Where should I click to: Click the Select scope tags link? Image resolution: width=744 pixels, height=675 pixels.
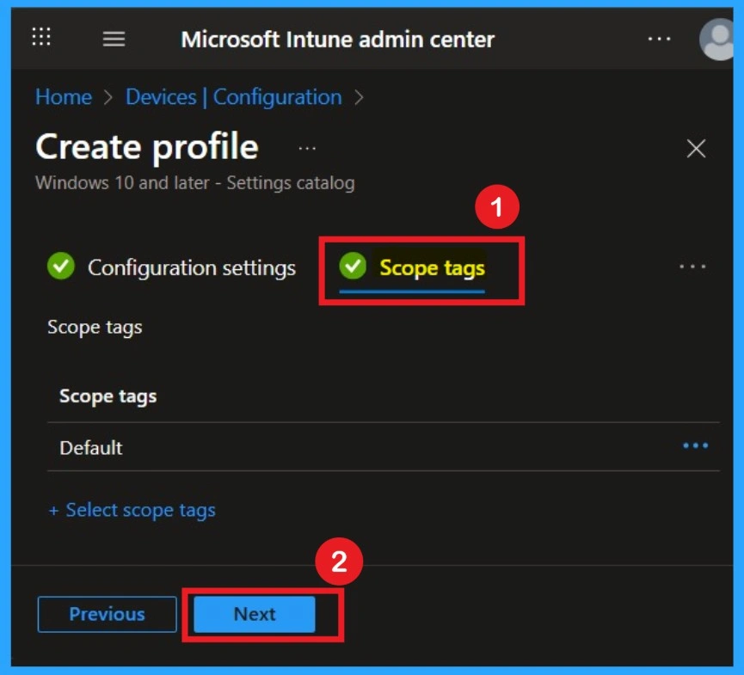tap(132, 510)
